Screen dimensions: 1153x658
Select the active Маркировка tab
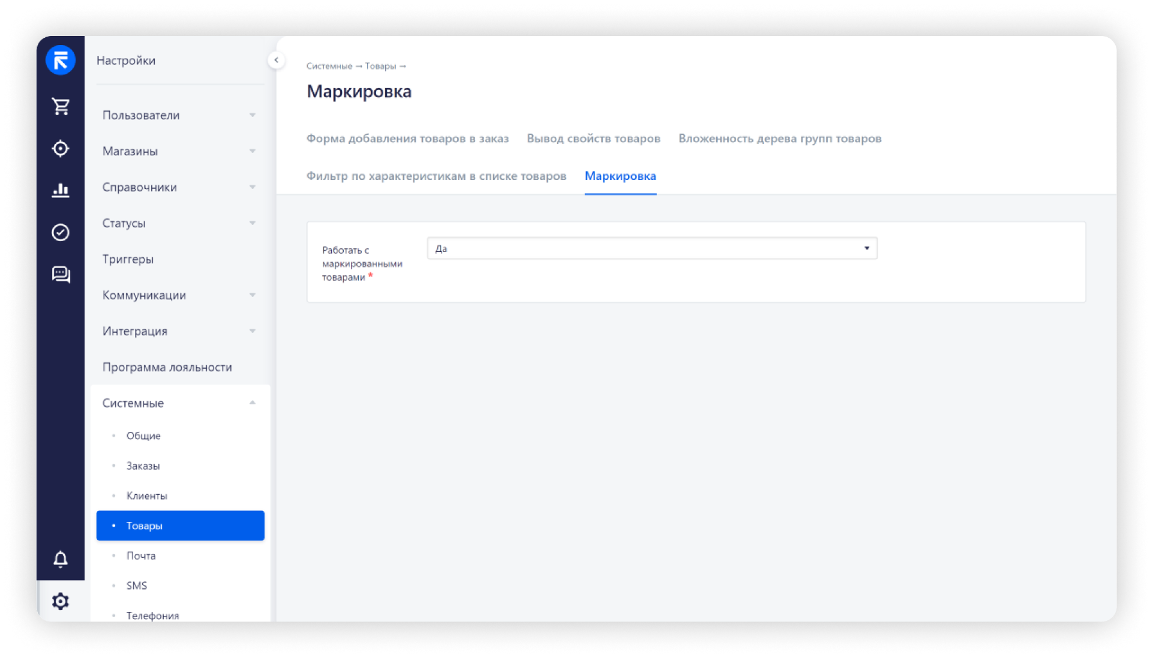click(x=620, y=176)
